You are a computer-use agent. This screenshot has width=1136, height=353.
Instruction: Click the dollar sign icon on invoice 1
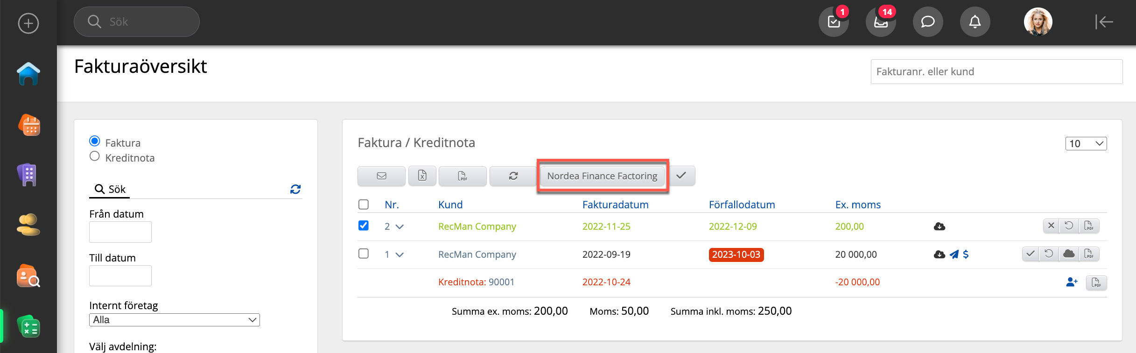(966, 254)
